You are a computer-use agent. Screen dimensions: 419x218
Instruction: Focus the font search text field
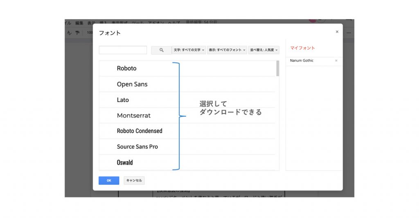tap(123, 50)
